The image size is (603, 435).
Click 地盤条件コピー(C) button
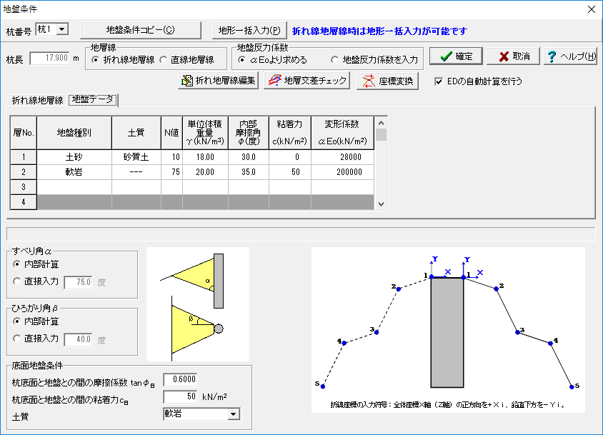[x=140, y=31]
